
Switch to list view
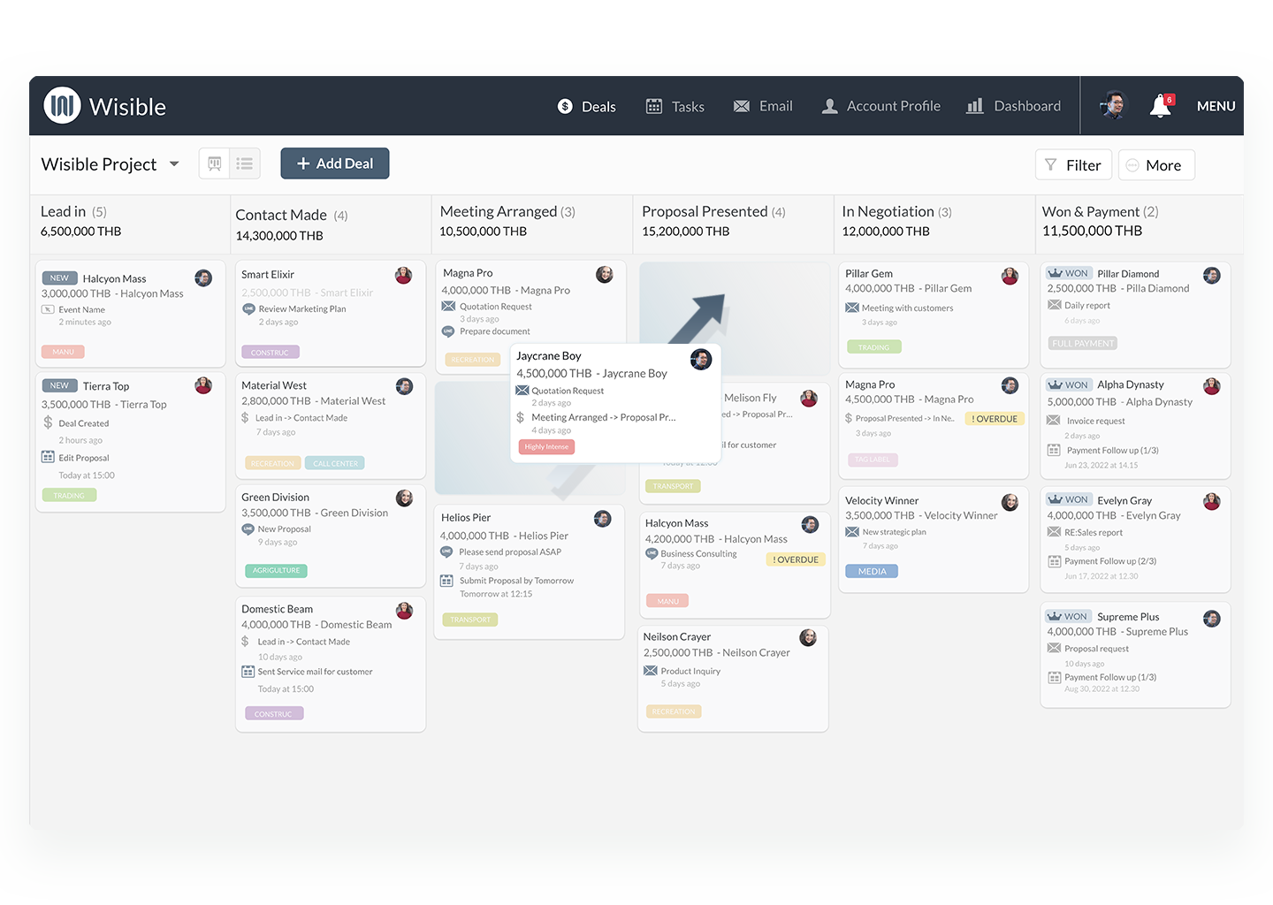(245, 164)
